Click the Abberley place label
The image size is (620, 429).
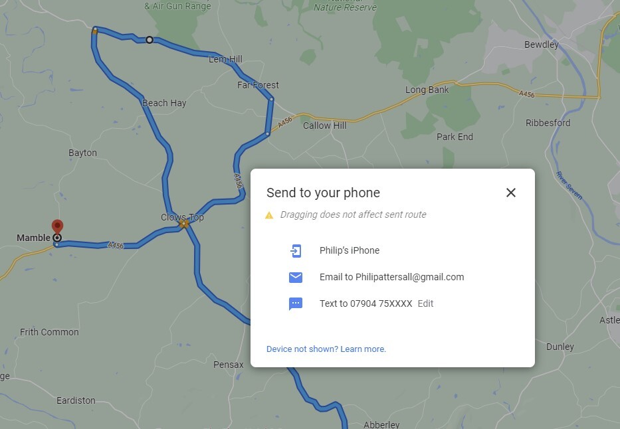tap(381, 424)
